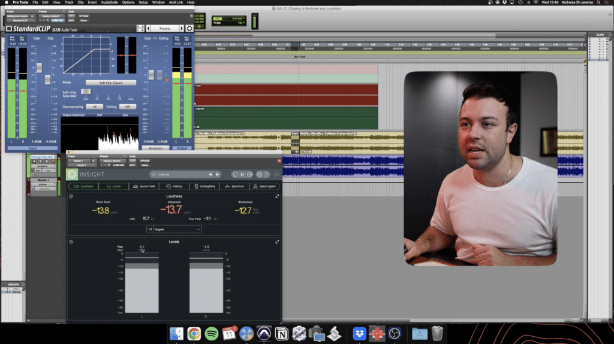Open Insight help question mark
This screenshot has height=344, width=614.
[x=266, y=174]
